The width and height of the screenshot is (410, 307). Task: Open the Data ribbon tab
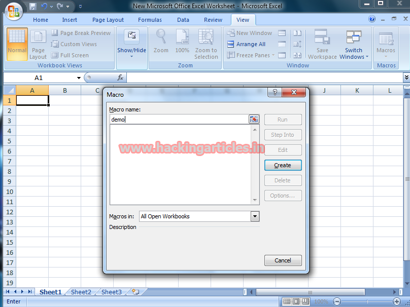click(183, 20)
